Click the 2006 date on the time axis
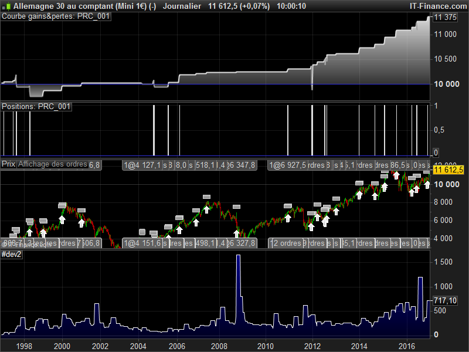The image size is (469, 352). point(177,346)
